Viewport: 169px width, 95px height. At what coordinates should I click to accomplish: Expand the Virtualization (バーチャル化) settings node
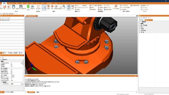click(x=140, y=25)
